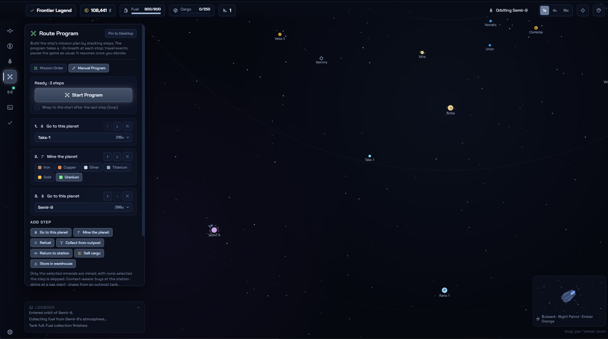Add Sell cargo step
The width and height of the screenshot is (608, 339).
tap(89, 253)
